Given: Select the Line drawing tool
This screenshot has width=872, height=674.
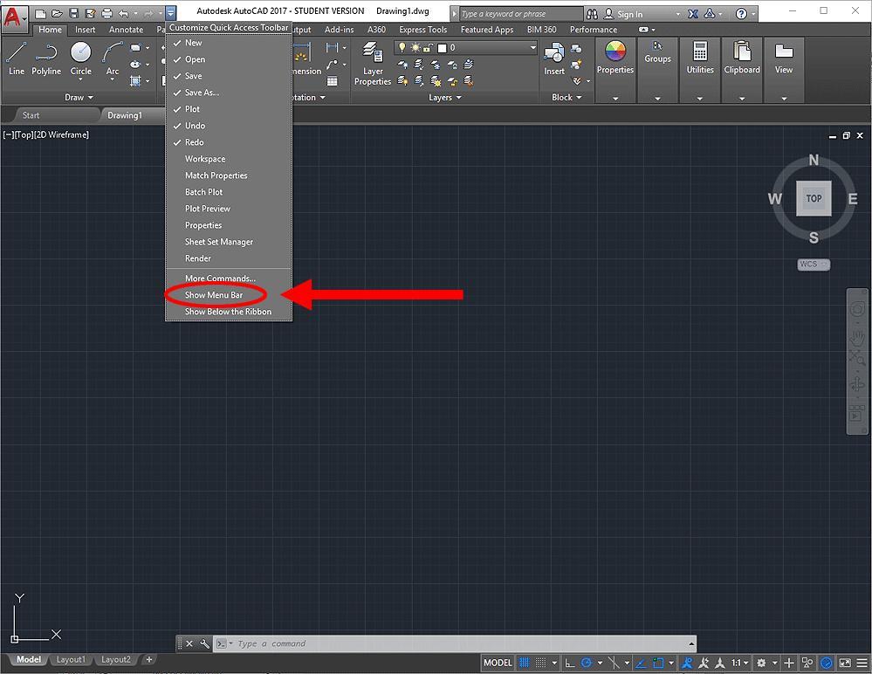Looking at the screenshot, I should (16, 58).
